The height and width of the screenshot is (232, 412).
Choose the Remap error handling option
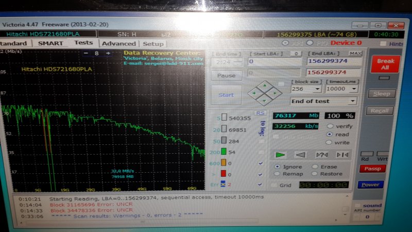coord(278,174)
